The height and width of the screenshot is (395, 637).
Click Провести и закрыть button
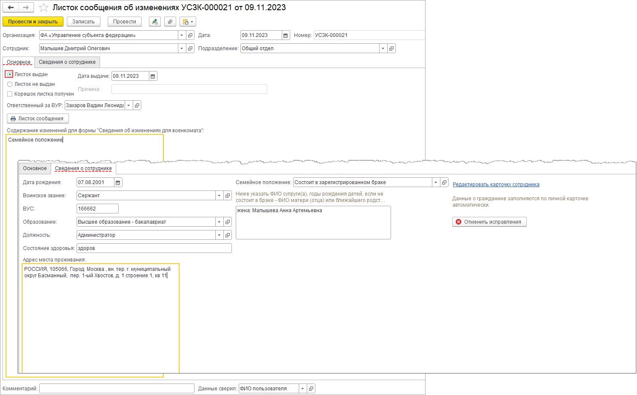tap(33, 22)
